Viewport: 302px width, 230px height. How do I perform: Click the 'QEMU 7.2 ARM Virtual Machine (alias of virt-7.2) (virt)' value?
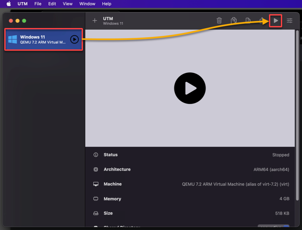tap(236, 184)
